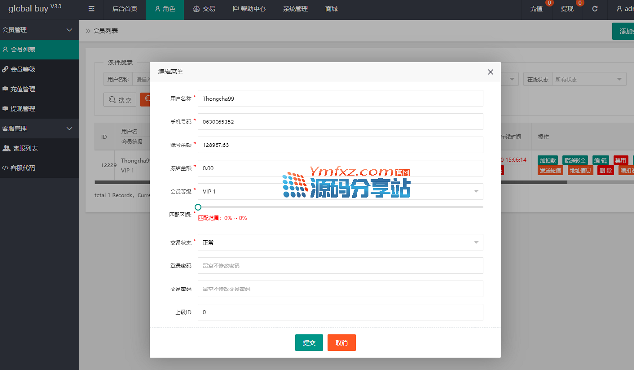Click the 登录密码 input field
Image resolution: width=634 pixels, height=370 pixels.
click(340, 266)
